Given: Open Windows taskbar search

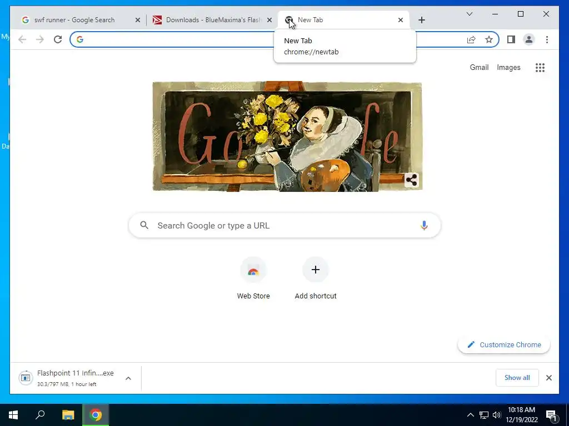Looking at the screenshot, I should (x=40, y=415).
